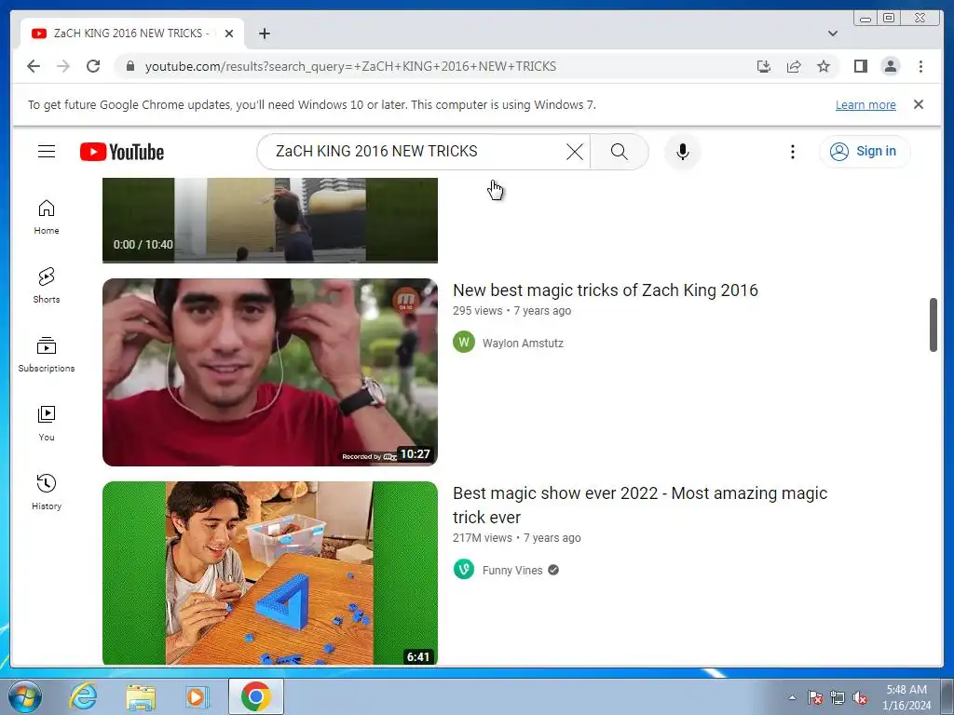This screenshot has height=715, width=954.
Task: Open Windows Media Player from taskbar
Action: (x=197, y=696)
